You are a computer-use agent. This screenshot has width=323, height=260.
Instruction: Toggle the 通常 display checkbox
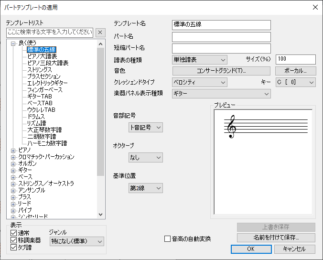[x=13, y=233]
